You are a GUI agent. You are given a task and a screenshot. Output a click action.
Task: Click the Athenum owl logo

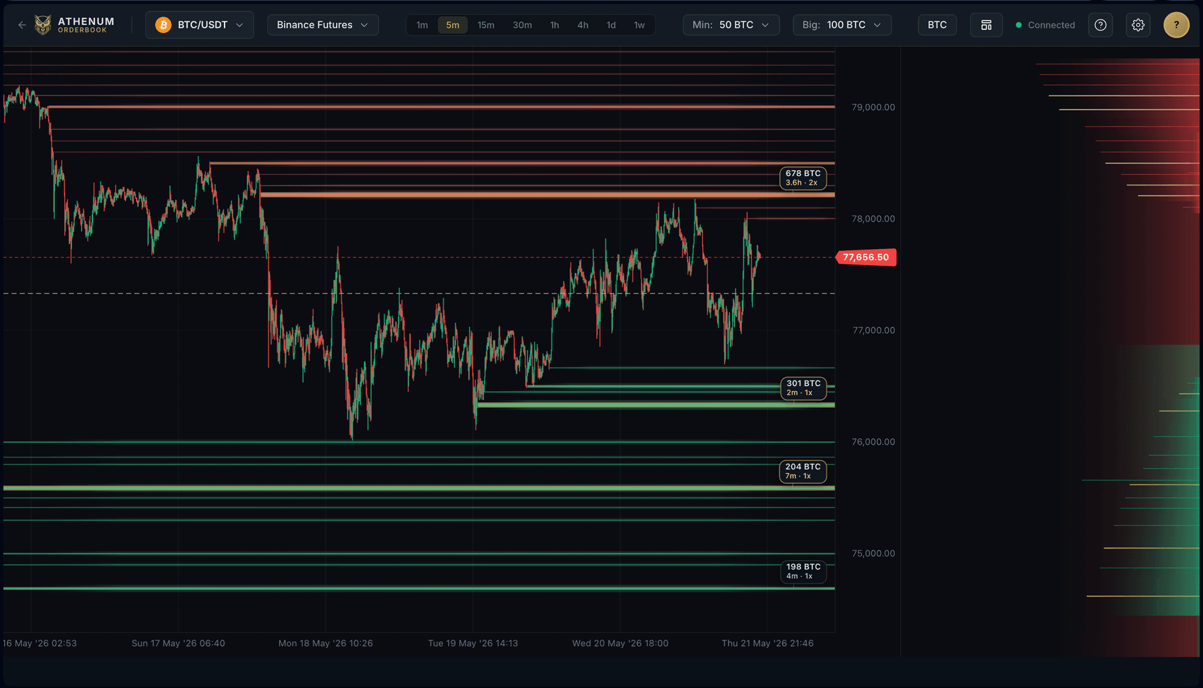click(x=43, y=25)
